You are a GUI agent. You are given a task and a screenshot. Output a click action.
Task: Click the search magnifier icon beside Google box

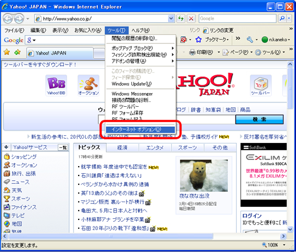pyautogui.click(x=282, y=18)
